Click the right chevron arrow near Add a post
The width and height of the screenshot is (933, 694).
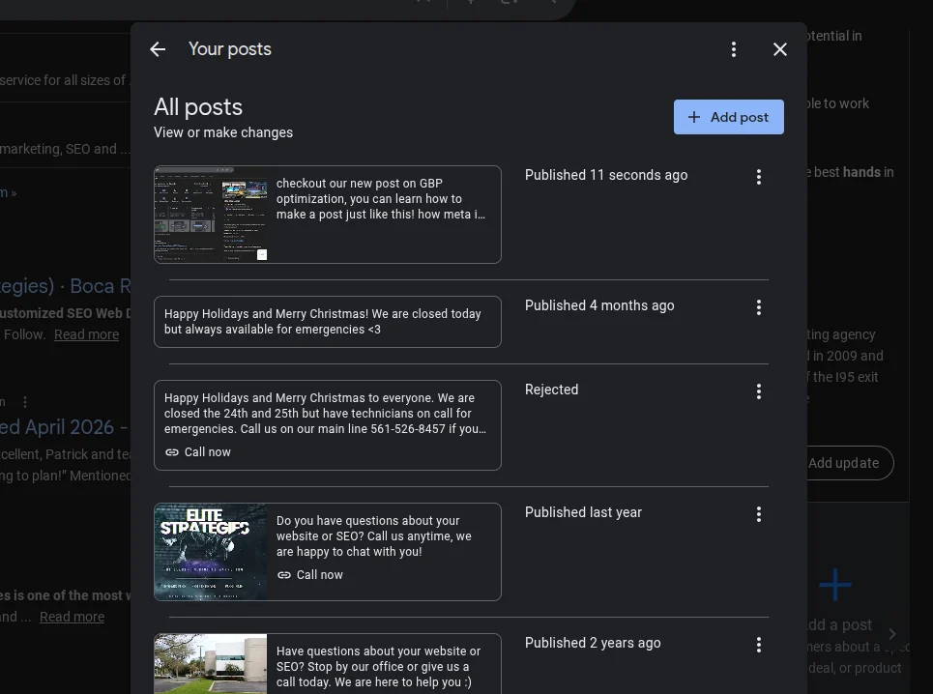point(892,634)
